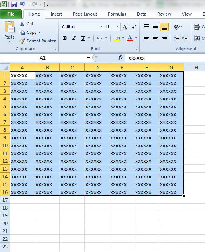Image resolution: width=205 pixels, height=252 pixels.
Task: Click the Wrap Text icon
Action: (x=197, y=26)
